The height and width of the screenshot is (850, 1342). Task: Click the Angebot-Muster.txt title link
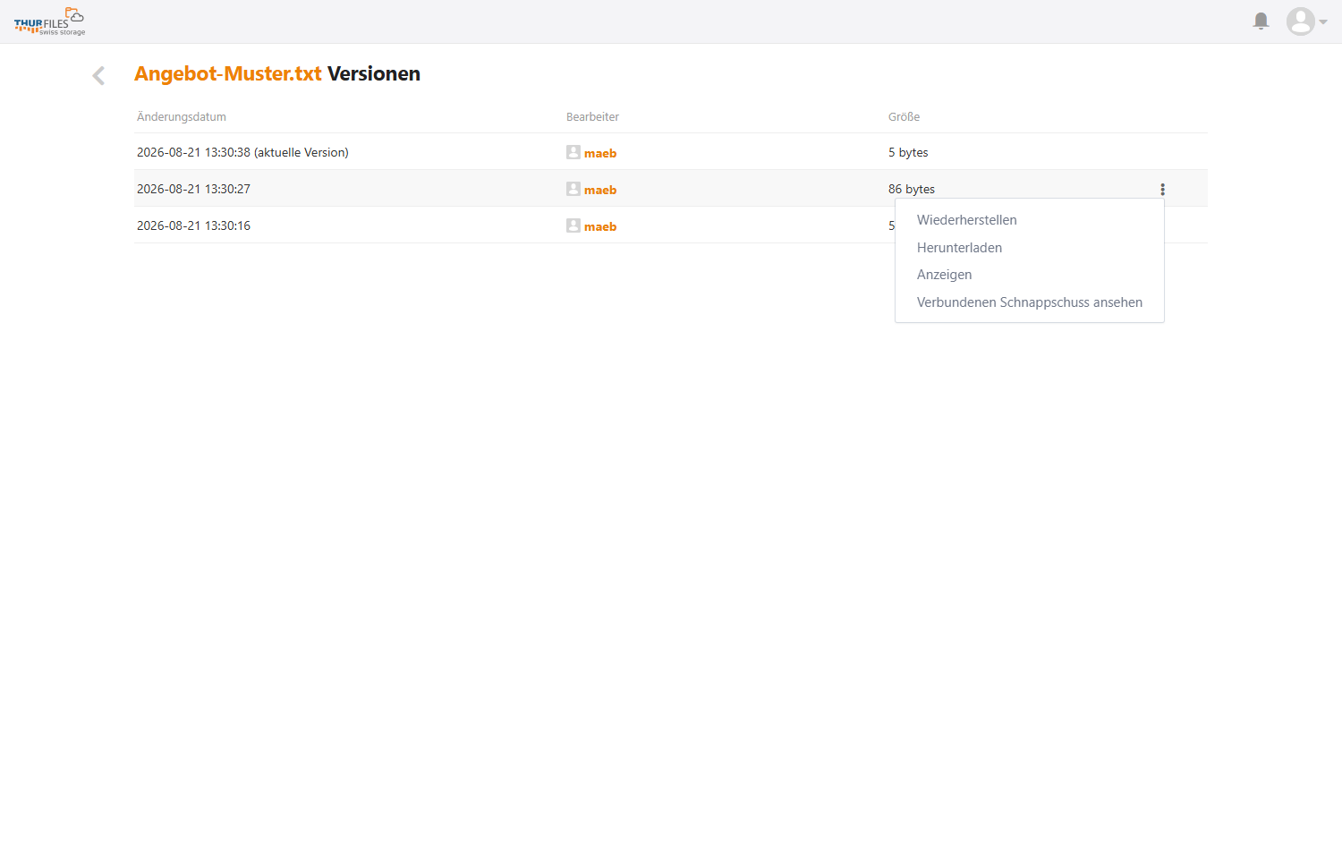click(227, 73)
